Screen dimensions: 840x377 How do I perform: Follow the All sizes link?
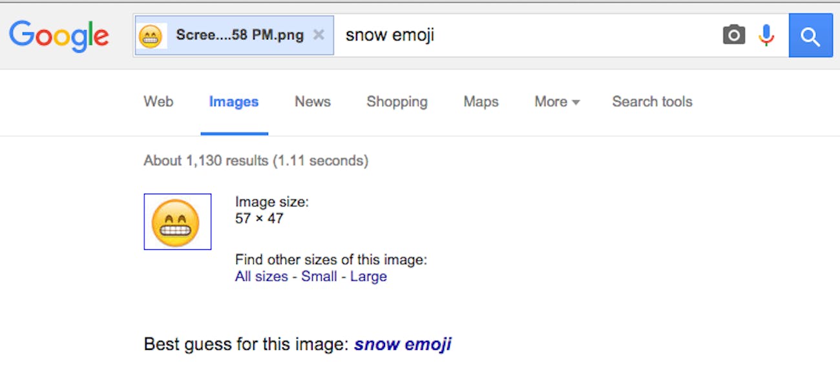(x=262, y=276)
